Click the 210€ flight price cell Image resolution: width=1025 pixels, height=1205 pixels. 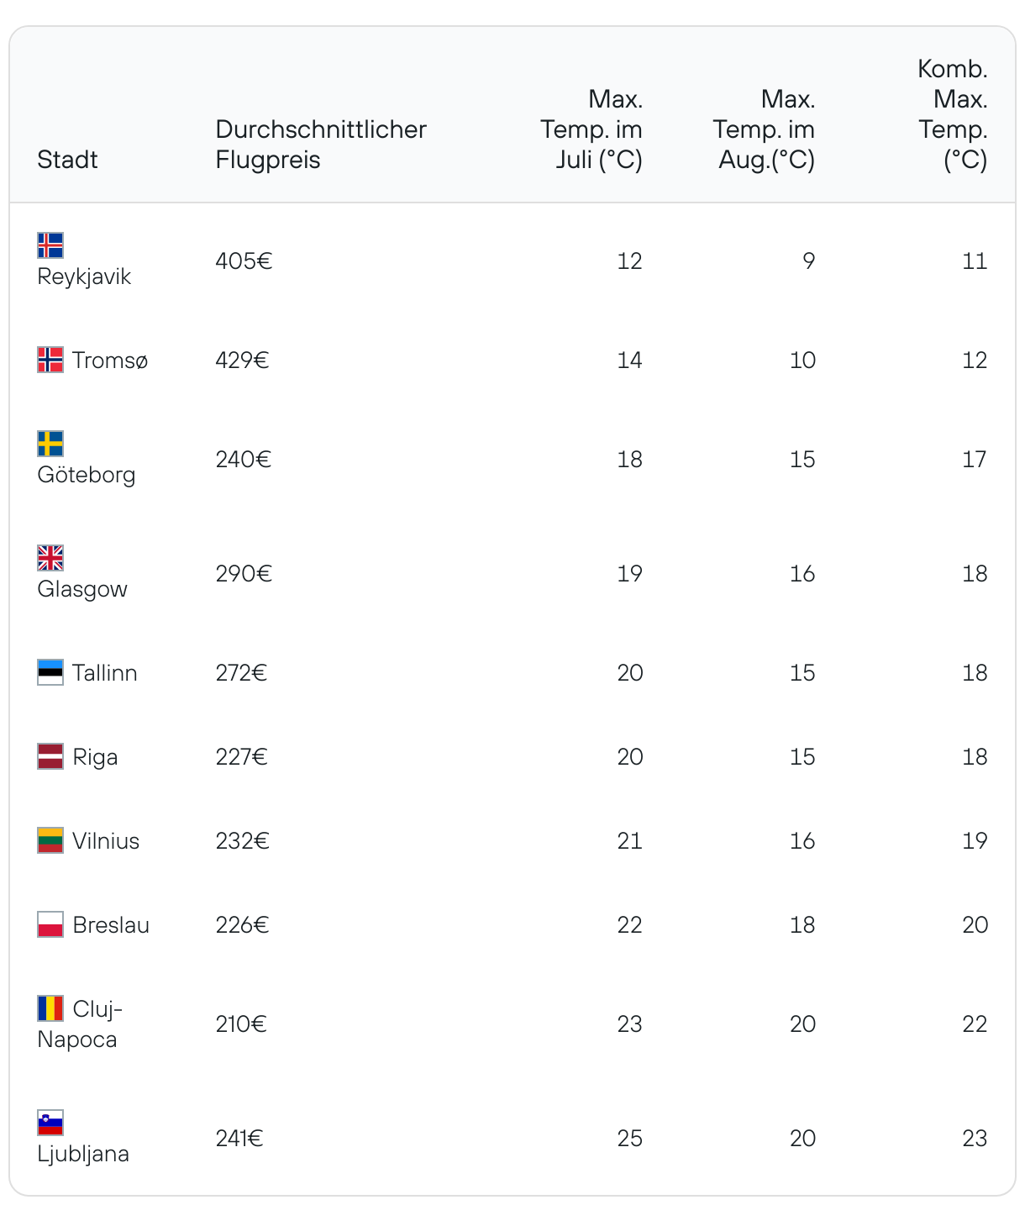point(241,1024)
